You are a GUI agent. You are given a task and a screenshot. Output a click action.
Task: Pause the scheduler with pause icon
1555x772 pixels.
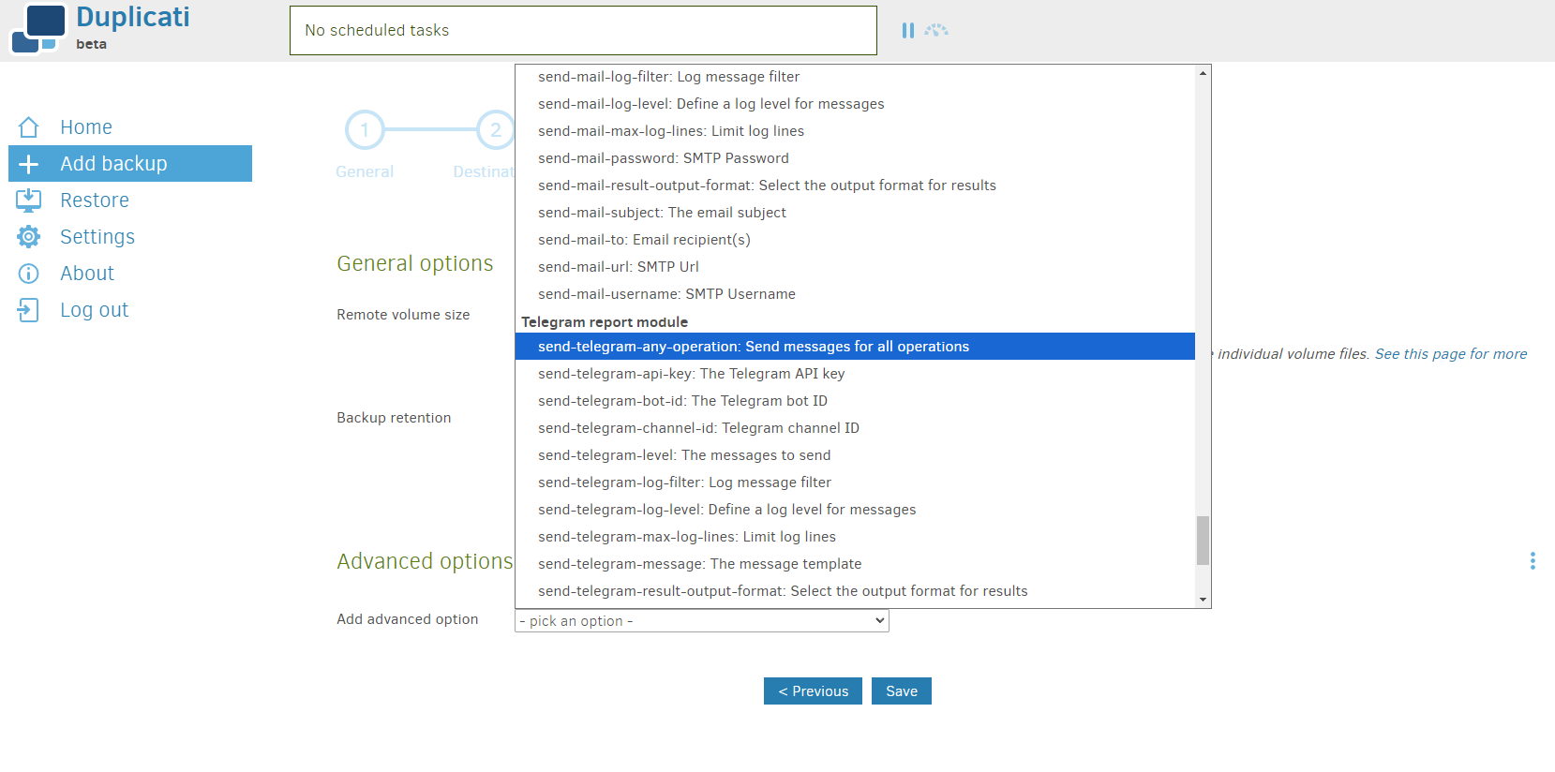tap(907, 31)
